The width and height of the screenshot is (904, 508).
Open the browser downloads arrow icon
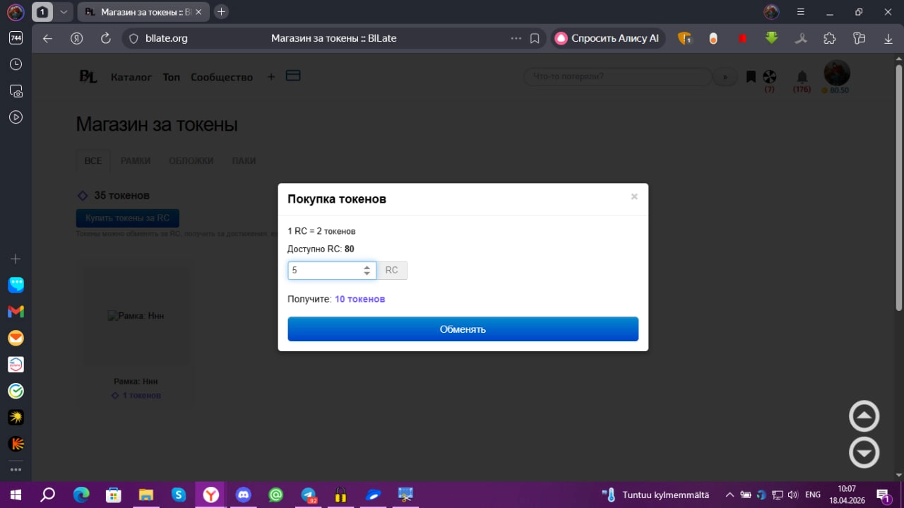888,38
